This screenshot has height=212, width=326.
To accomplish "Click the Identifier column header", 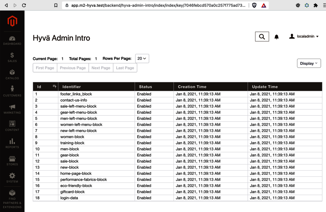I will pyautogui.click(x=72, y=87).
